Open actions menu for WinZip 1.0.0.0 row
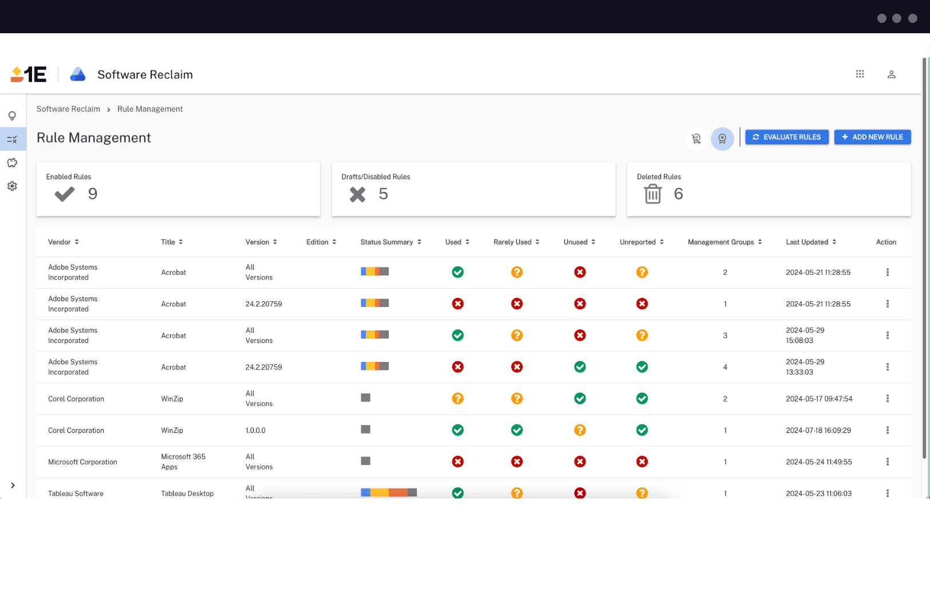 pyautogui.click(x=887, y=430)
